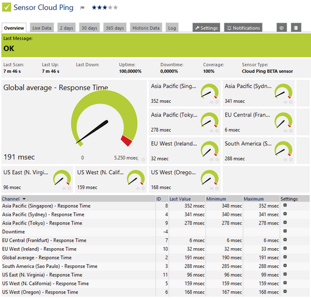Open the Settings wrench tab
This screenshot has height=298, width=311.
pyautogui.click(x=207, y=28)
